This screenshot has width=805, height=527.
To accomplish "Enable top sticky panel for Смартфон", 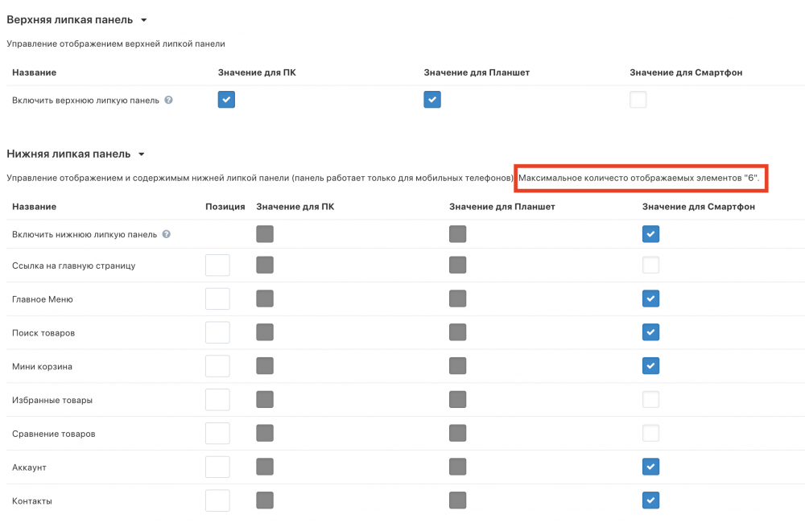I will coord(638,100).
